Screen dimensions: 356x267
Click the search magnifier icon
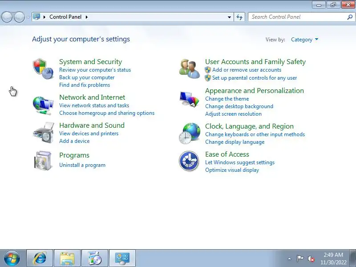coord(350,17)
